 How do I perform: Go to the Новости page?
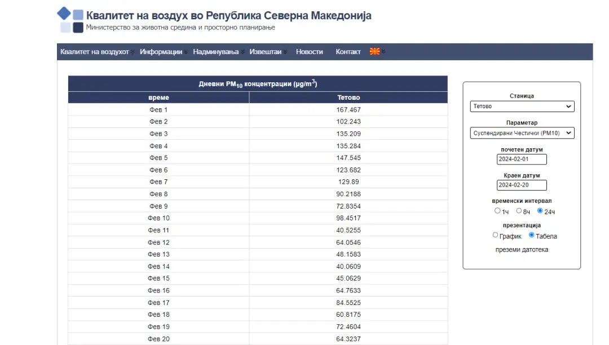[310, 52]
